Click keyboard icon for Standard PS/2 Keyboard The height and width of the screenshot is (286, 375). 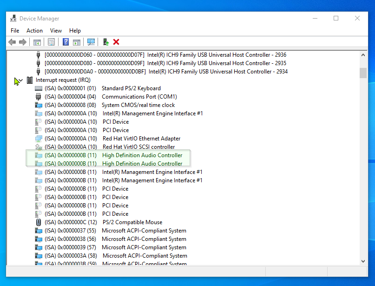point(39,88)
